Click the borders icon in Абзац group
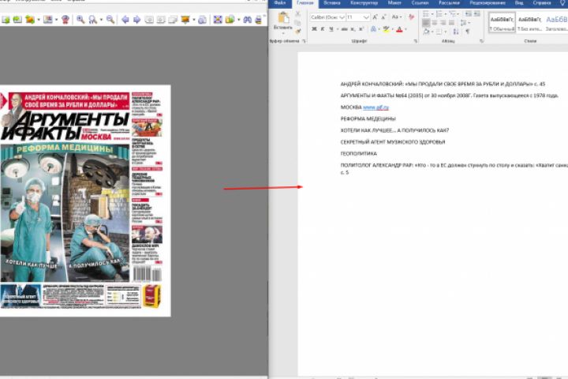Screen dimensions: 568x379 [x=439, y=32]
